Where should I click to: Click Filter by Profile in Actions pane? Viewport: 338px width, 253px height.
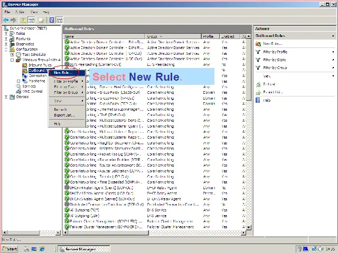(275, 52)
